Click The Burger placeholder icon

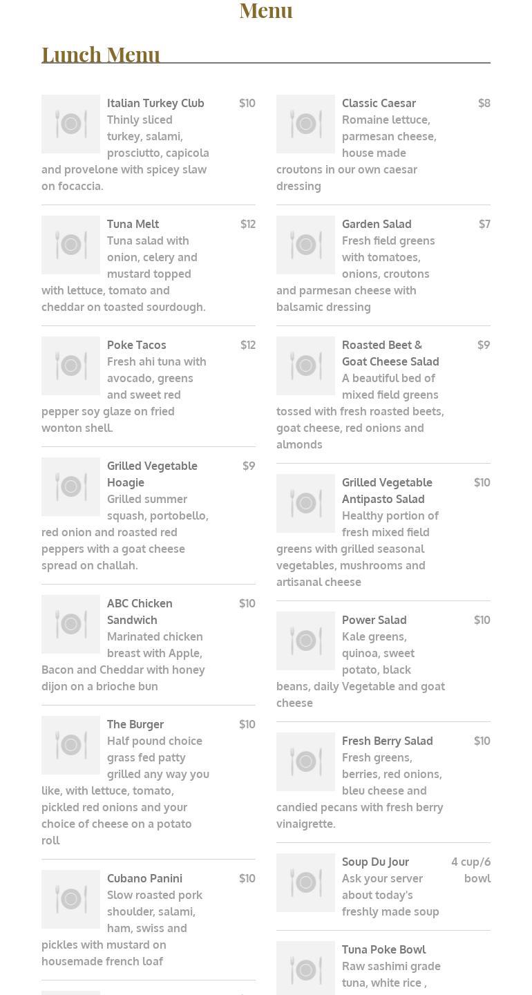(x=70, y=745)
